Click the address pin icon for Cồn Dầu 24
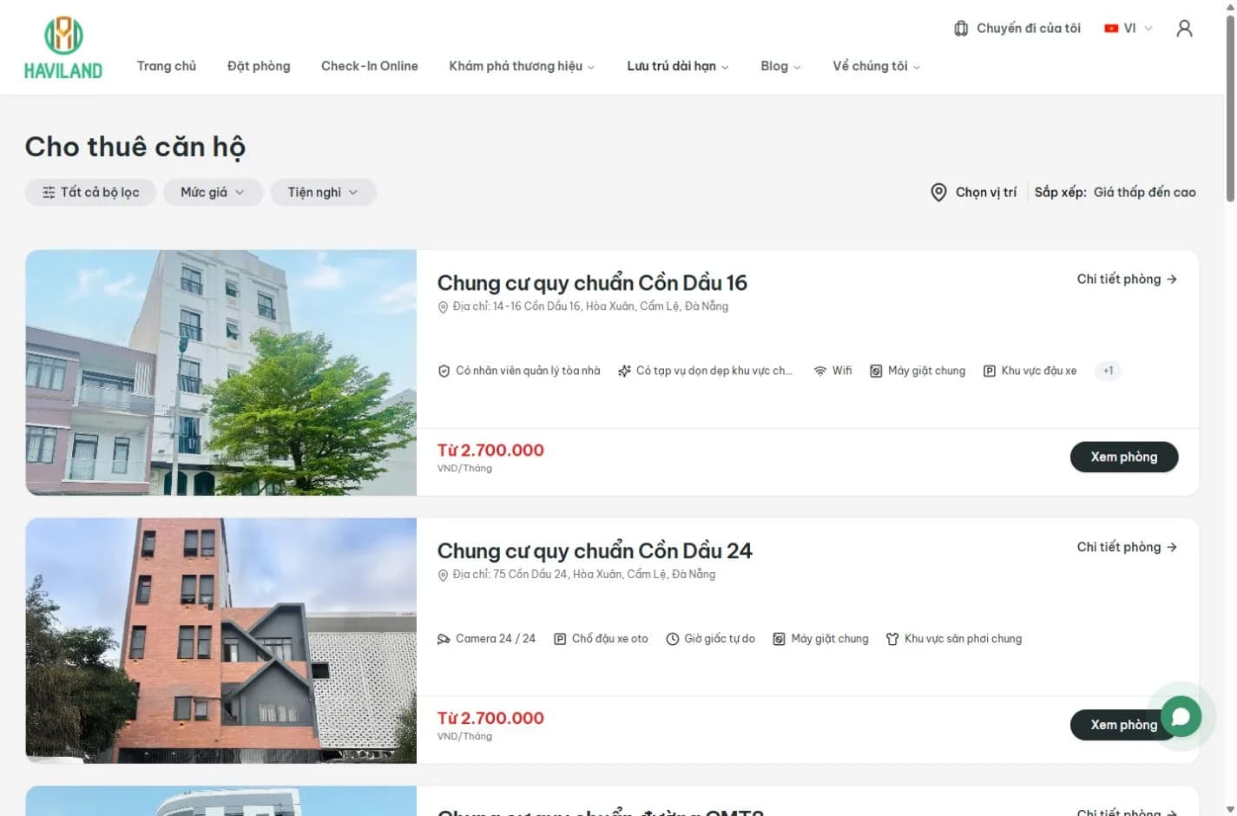1237x816 pixels. point(443,575)
